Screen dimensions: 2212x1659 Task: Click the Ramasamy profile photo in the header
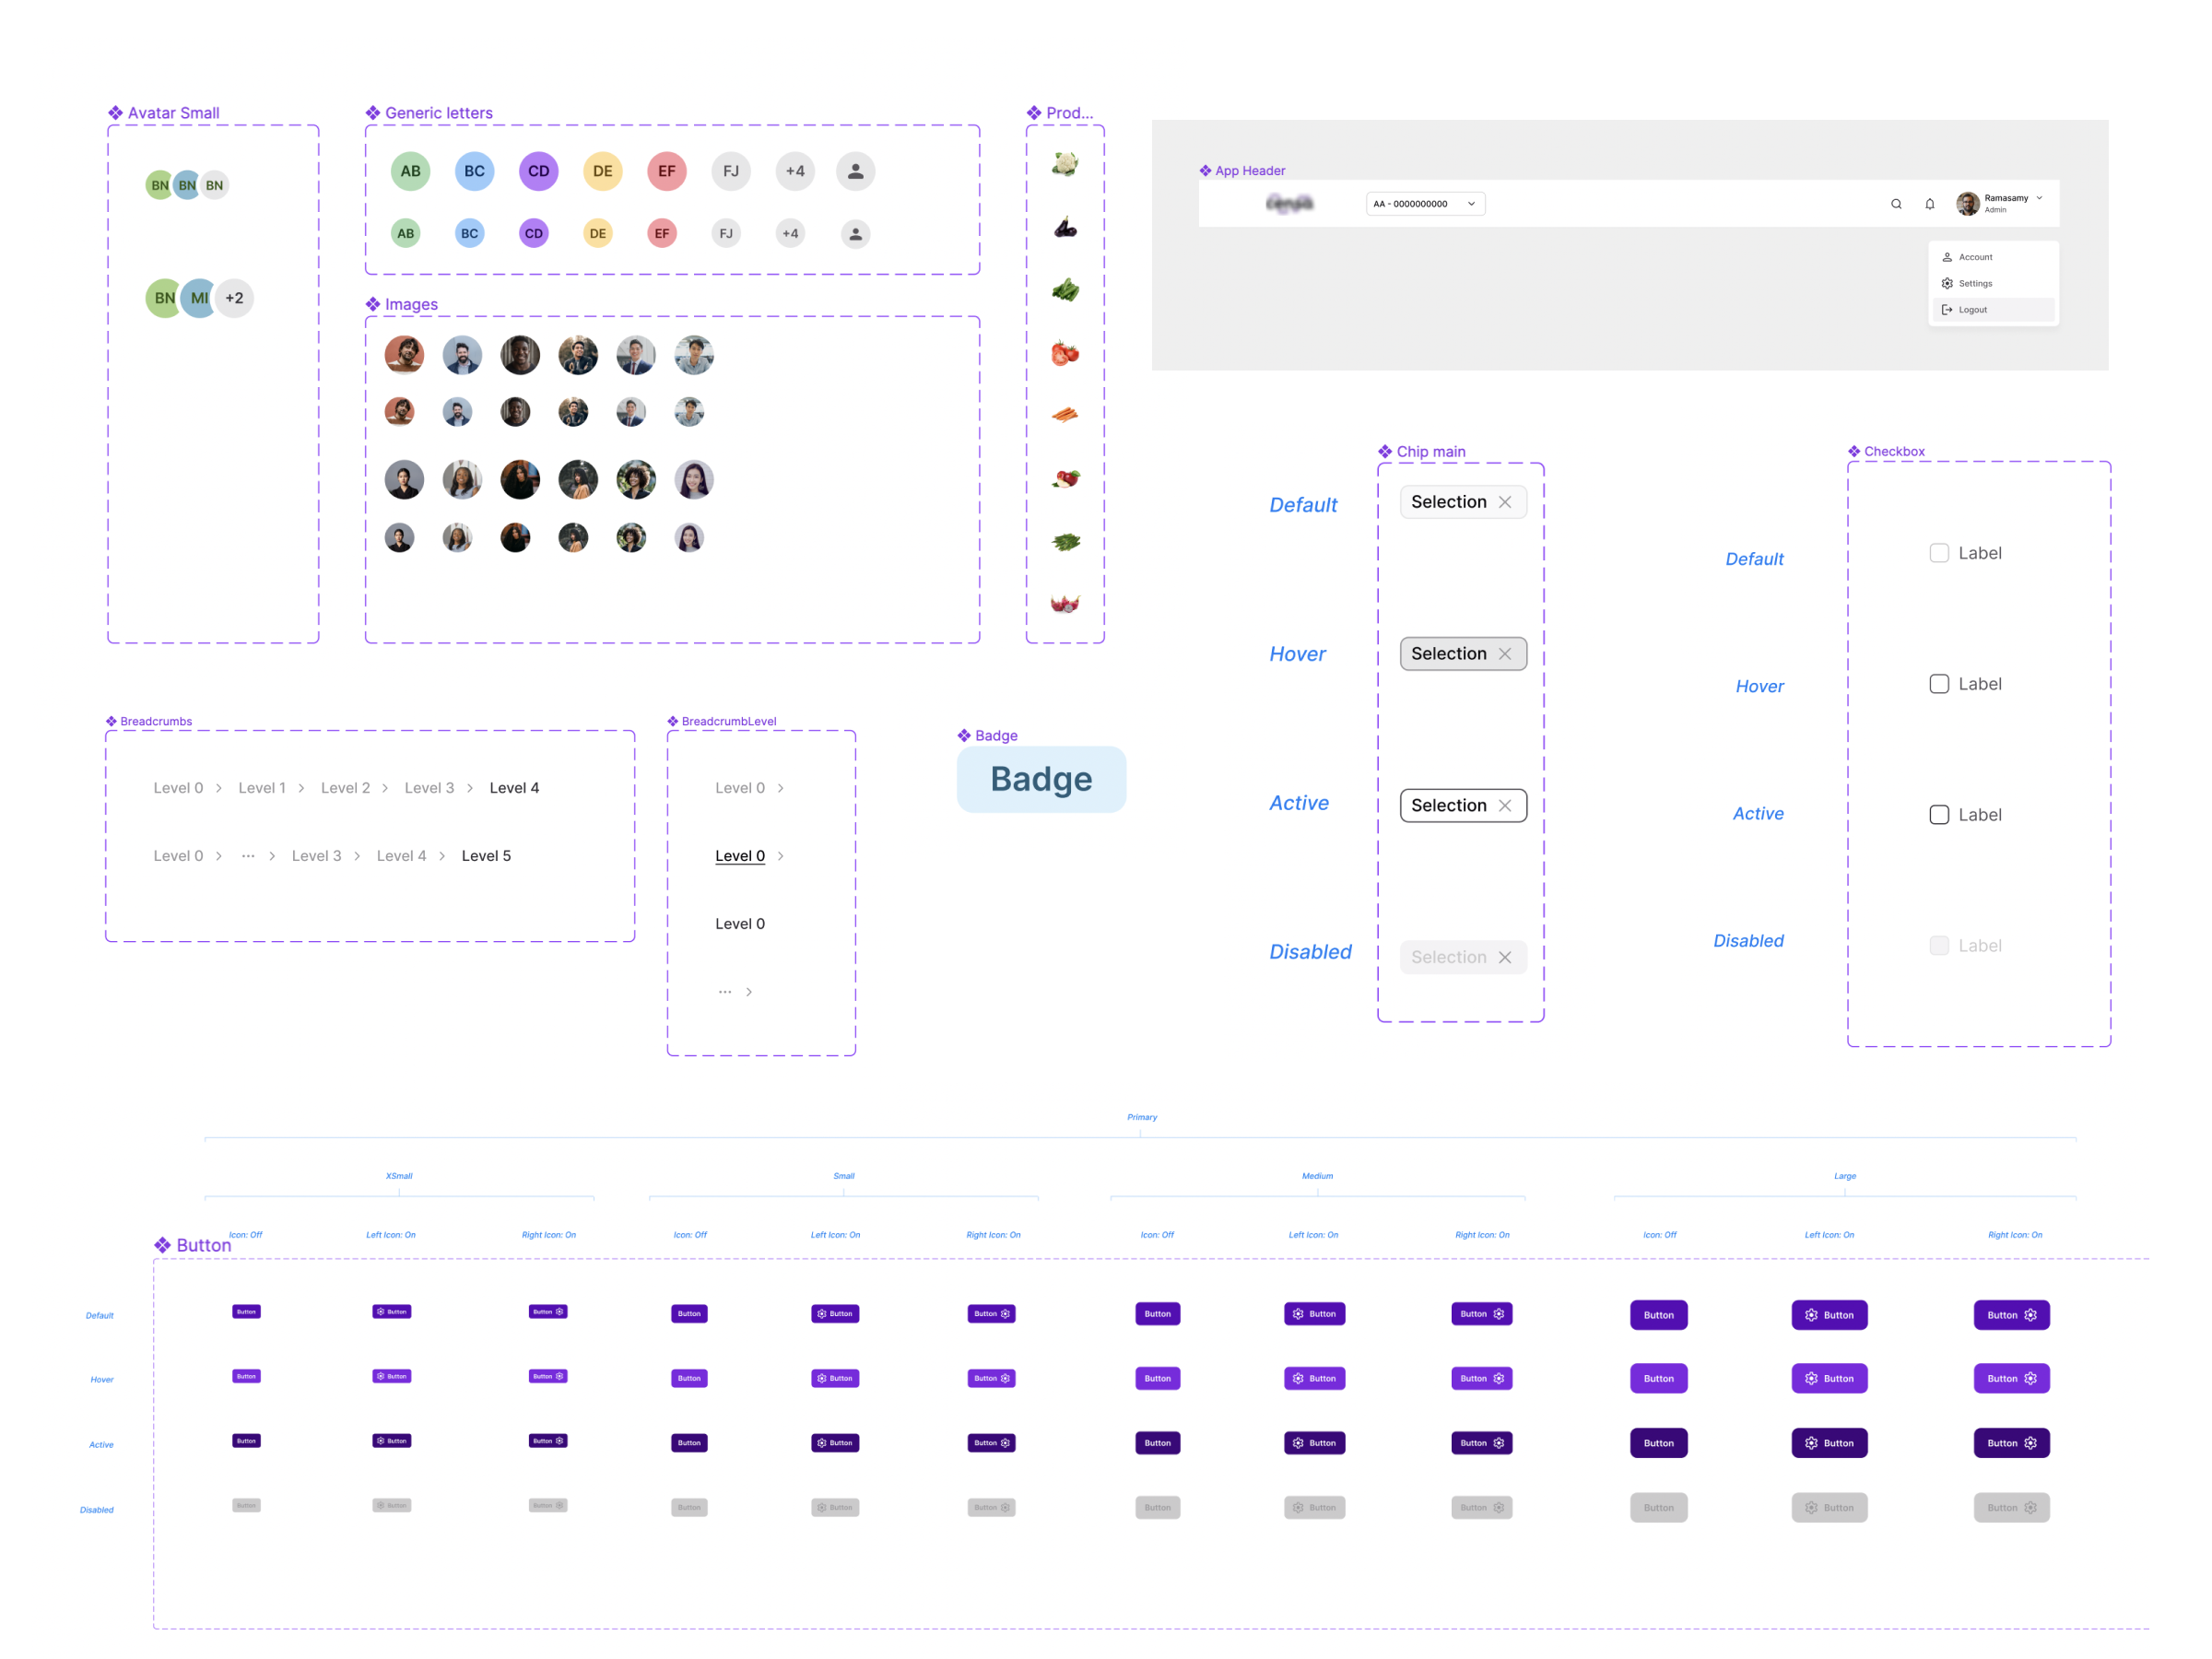pos(1967,204)
